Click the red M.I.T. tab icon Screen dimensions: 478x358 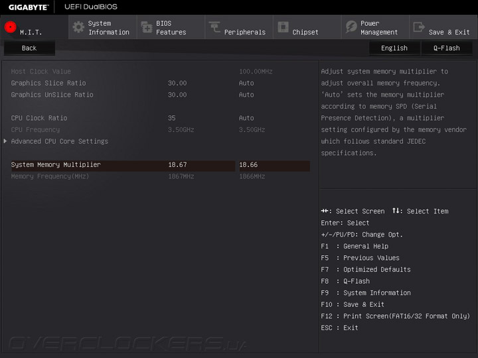(x=11, y=27)
